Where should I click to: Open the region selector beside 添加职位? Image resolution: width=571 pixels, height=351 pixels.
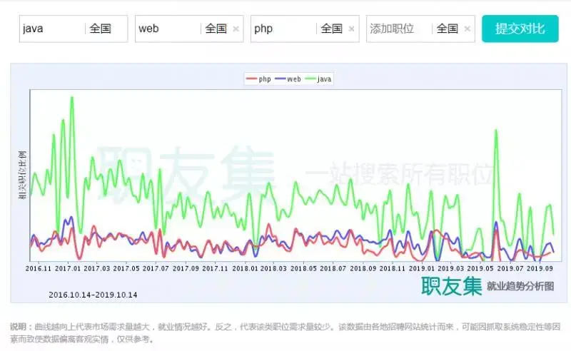447,29
